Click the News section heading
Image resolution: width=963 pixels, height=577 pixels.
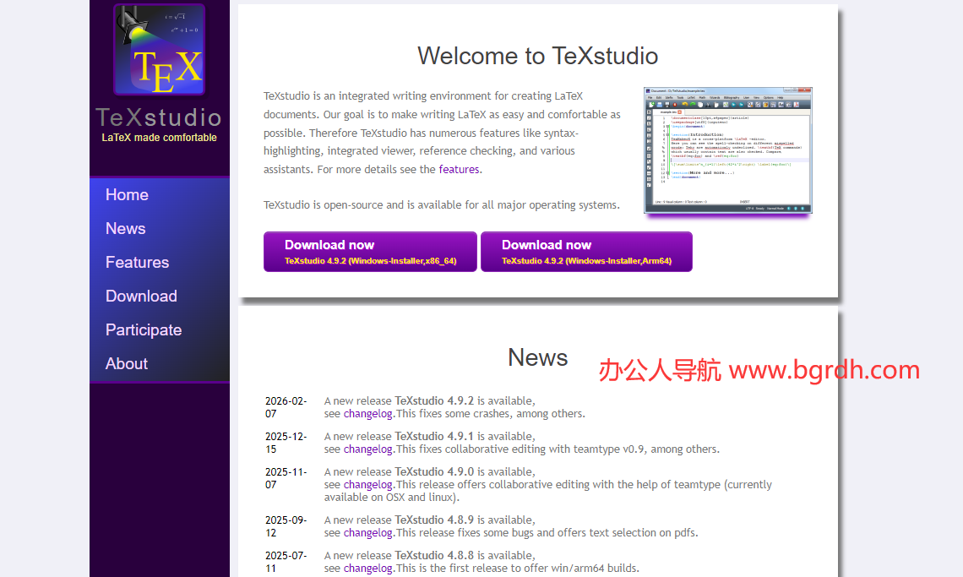coord(538,357)
